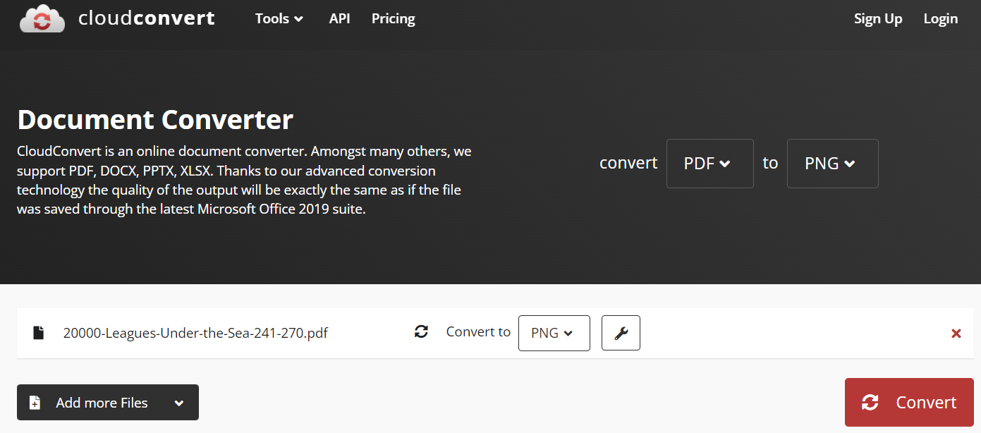Click the Login link
Screen dimensions: 981x433
click(x=941, y=19)
